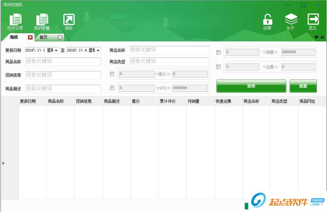The width and height of the screenshot is (327, 212).
Task: Lock the screen with 锁屏
Action: (267, 22)
